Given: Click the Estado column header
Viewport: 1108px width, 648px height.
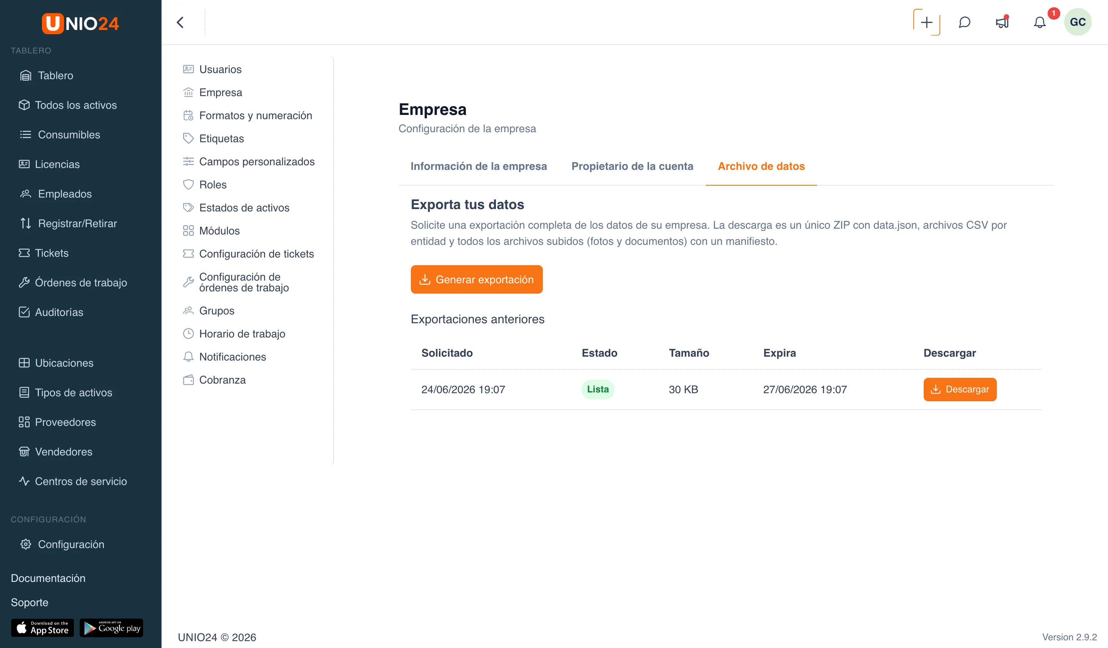Looking at the screenshot, I should click(x=599, y=353).
